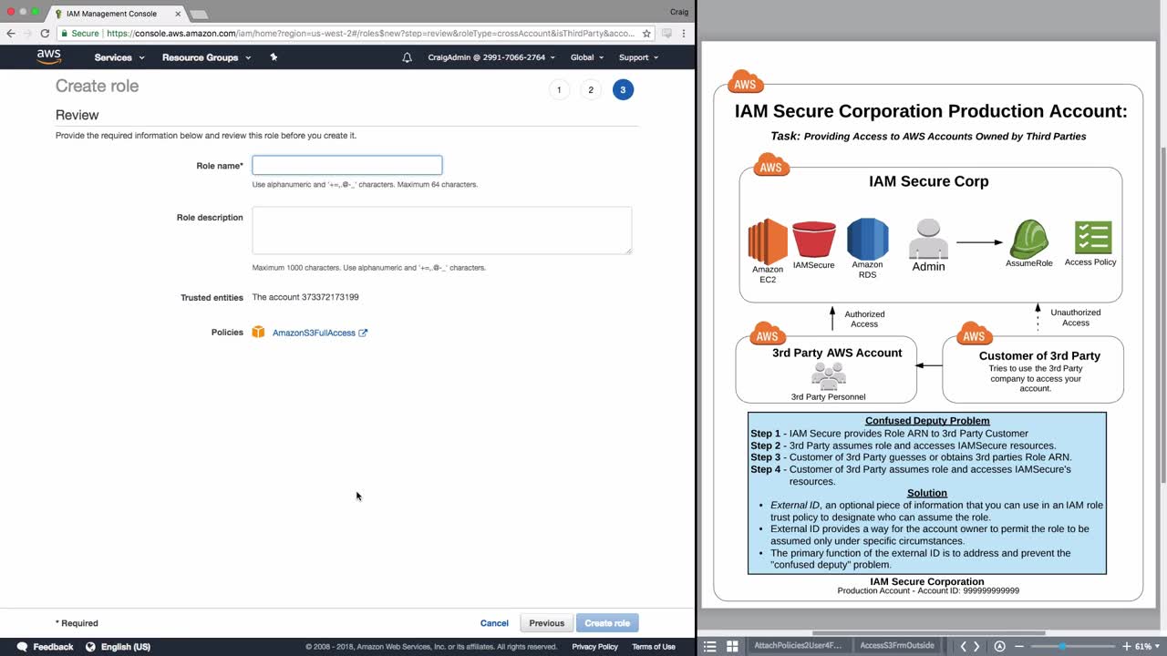Click the Amazon RDS icon in diagram
This screenshot has height=656, width=1167.
[868, 239]
